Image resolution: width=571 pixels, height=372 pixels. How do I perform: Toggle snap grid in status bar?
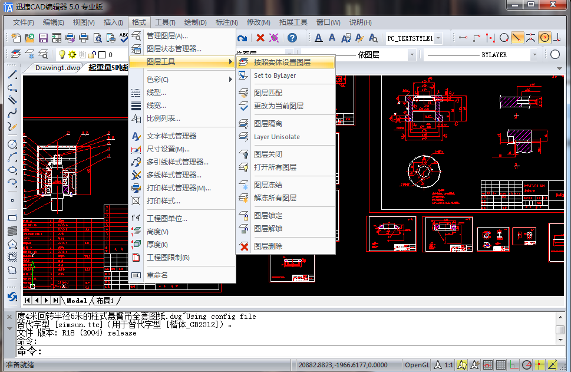[x=487, y=365]
